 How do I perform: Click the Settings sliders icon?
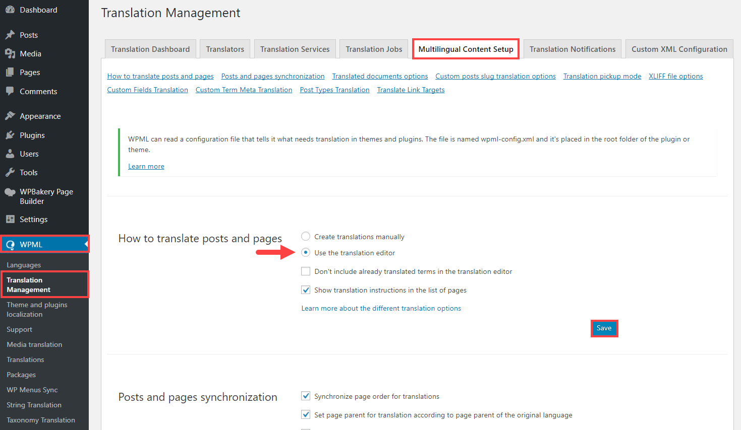point(10,219)
